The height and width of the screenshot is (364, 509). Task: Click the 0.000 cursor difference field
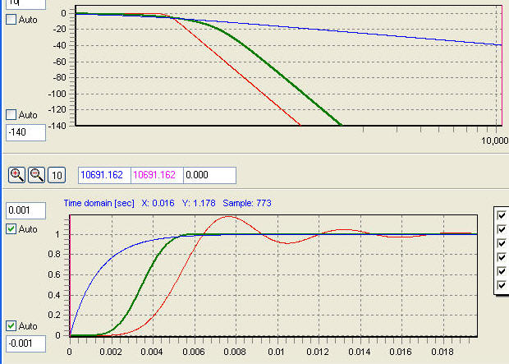[209, 175]
